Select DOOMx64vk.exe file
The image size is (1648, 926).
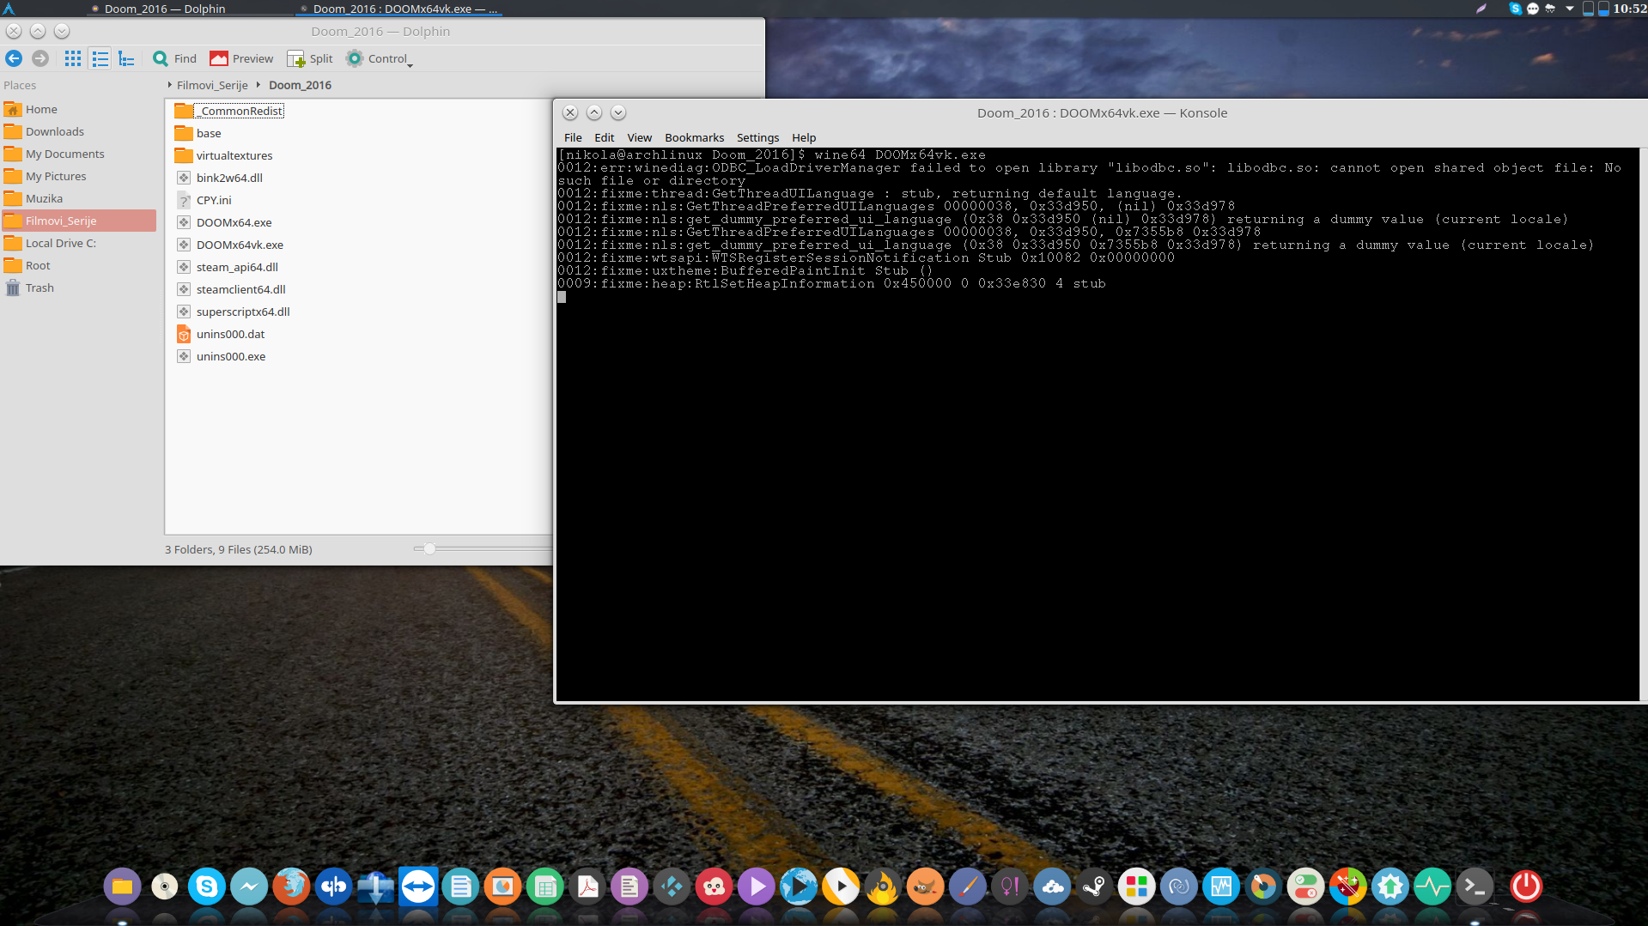[x=230, y=245]
